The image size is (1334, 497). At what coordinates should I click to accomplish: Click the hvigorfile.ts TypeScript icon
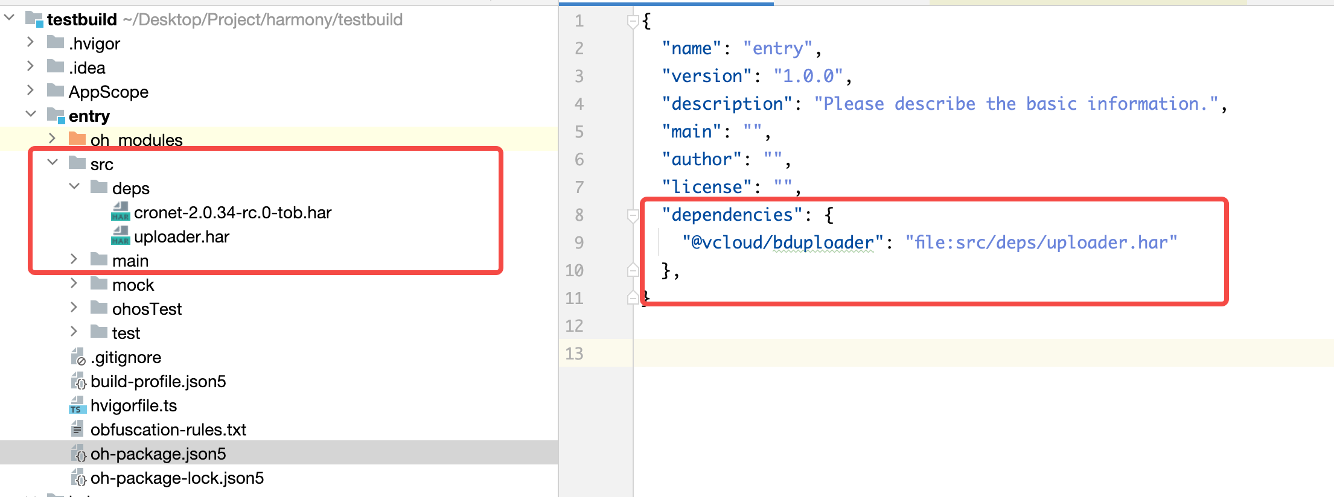click(x=77, y=405)
